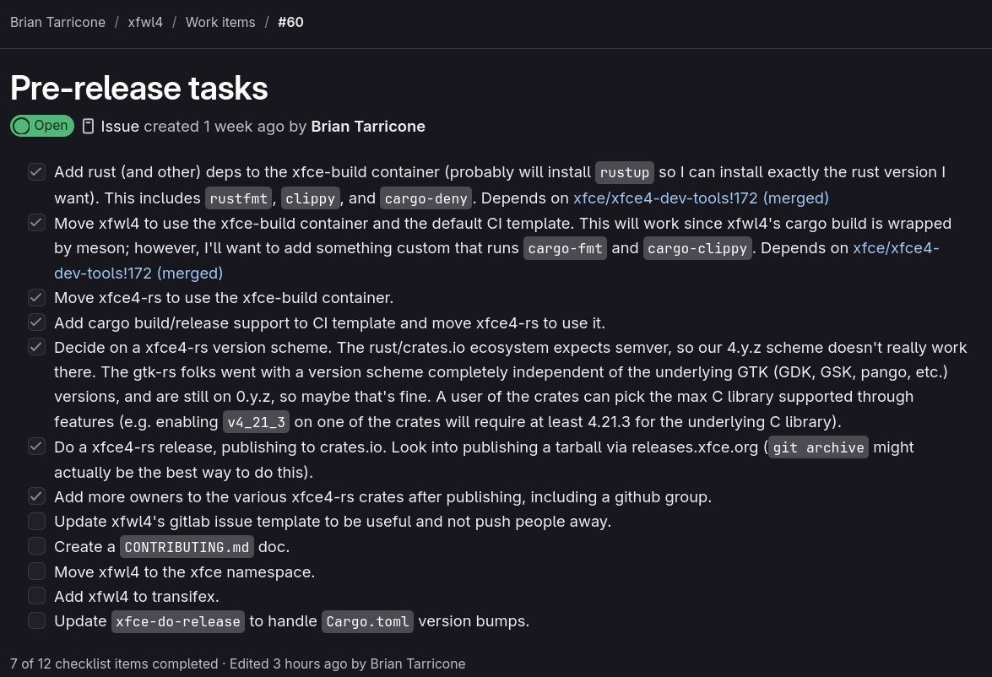Uncheck the Add rust deps checklist item
Screen dimensions: 992x677
[36, 172]
